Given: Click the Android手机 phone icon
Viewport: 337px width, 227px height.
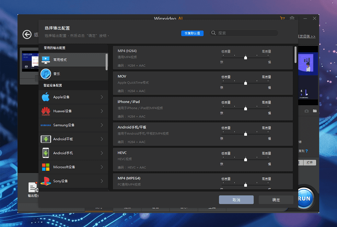Looking at the screenshot, I should [x=46, y=153].
